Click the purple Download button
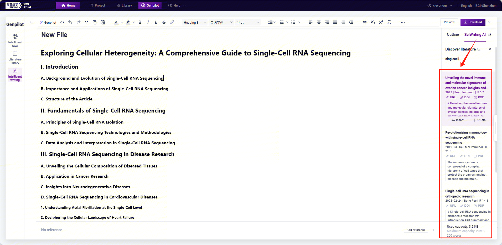The height and width of the screenshot is (245, 502). 473,22
